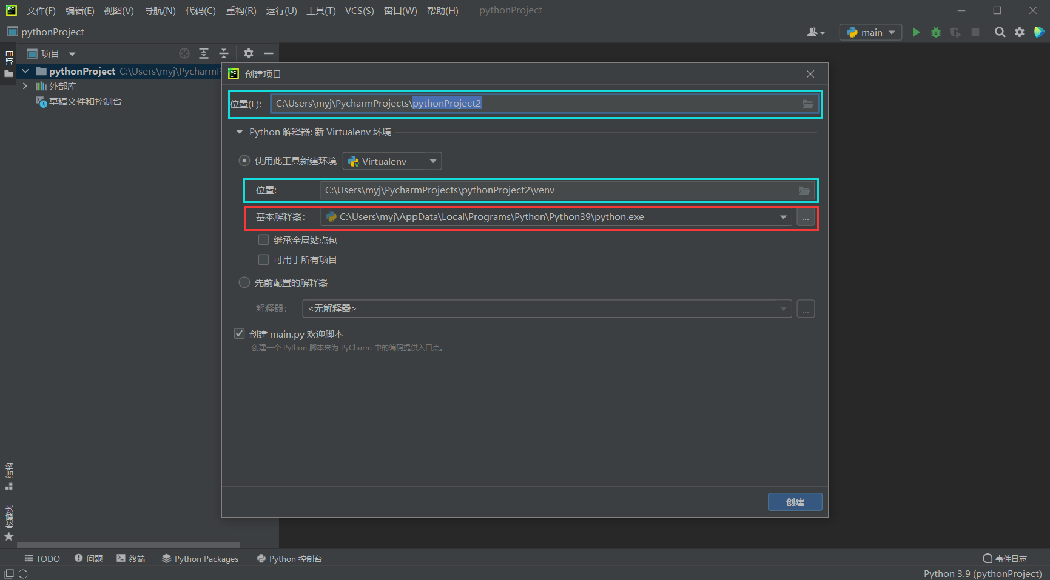Image resolution: width=1050 pixels, height=580 pixels.
Task: Close the Create Project dialog
Action: click(x=810, y=74)
